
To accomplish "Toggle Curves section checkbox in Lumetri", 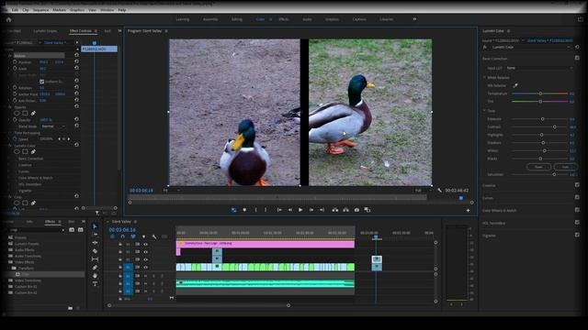I will click(x=577, y=197).
